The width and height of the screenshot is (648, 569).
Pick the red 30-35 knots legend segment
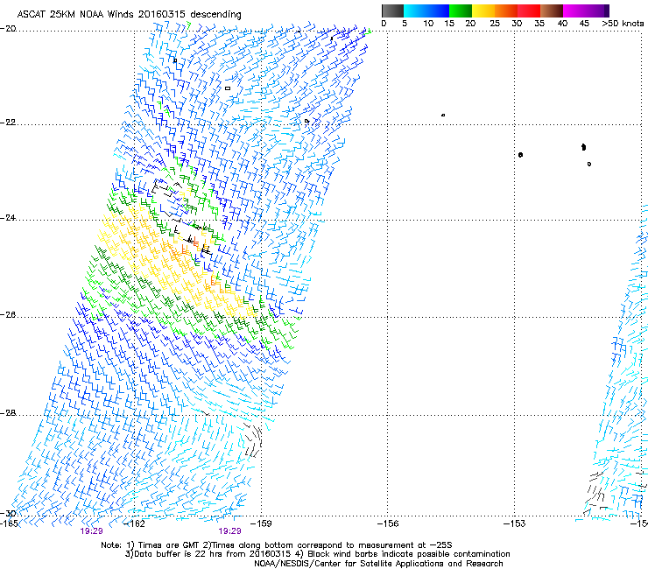coord(529,11)
